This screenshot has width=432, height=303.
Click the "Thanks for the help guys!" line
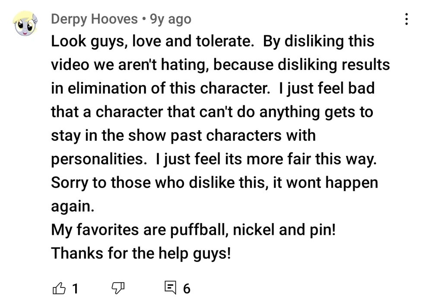click(141, 252)
